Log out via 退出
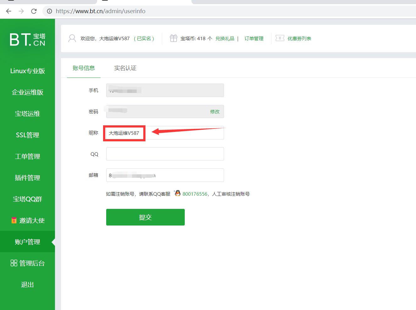416x310 pixels. pos(27,285)
